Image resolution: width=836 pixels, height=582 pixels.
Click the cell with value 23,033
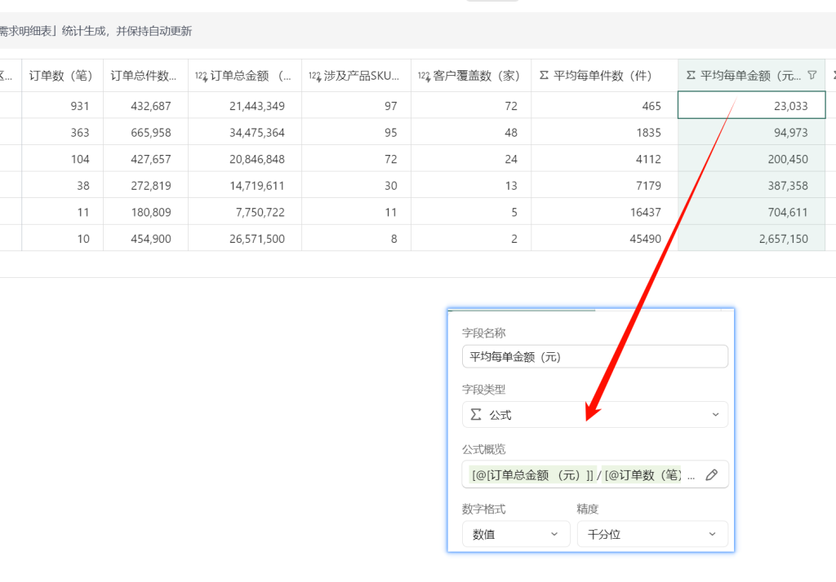(x=752, y=105)
